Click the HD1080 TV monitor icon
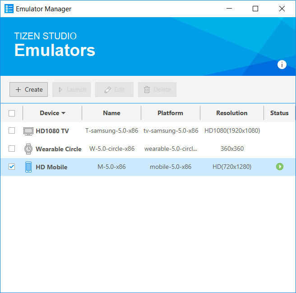 pyautogui.click(x=28, y=131)
